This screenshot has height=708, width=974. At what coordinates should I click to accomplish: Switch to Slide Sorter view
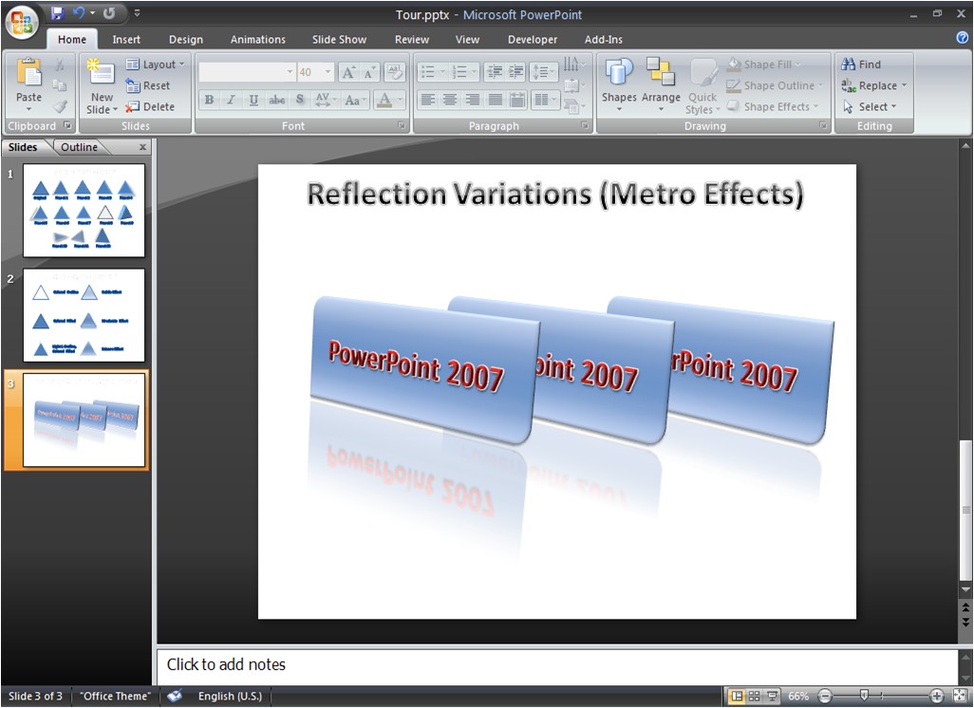[x=754, y=697]
